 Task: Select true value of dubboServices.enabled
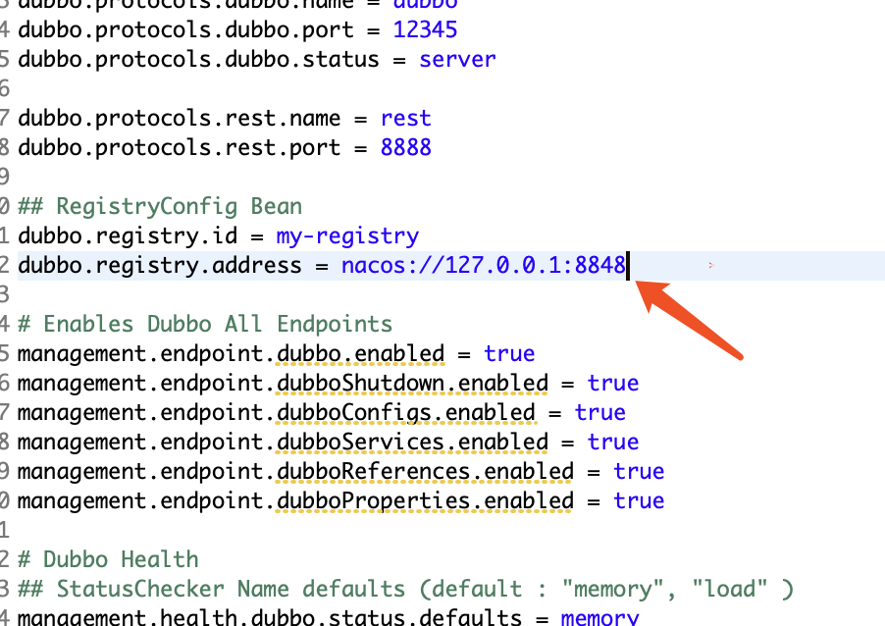click(x=613, y=442)
